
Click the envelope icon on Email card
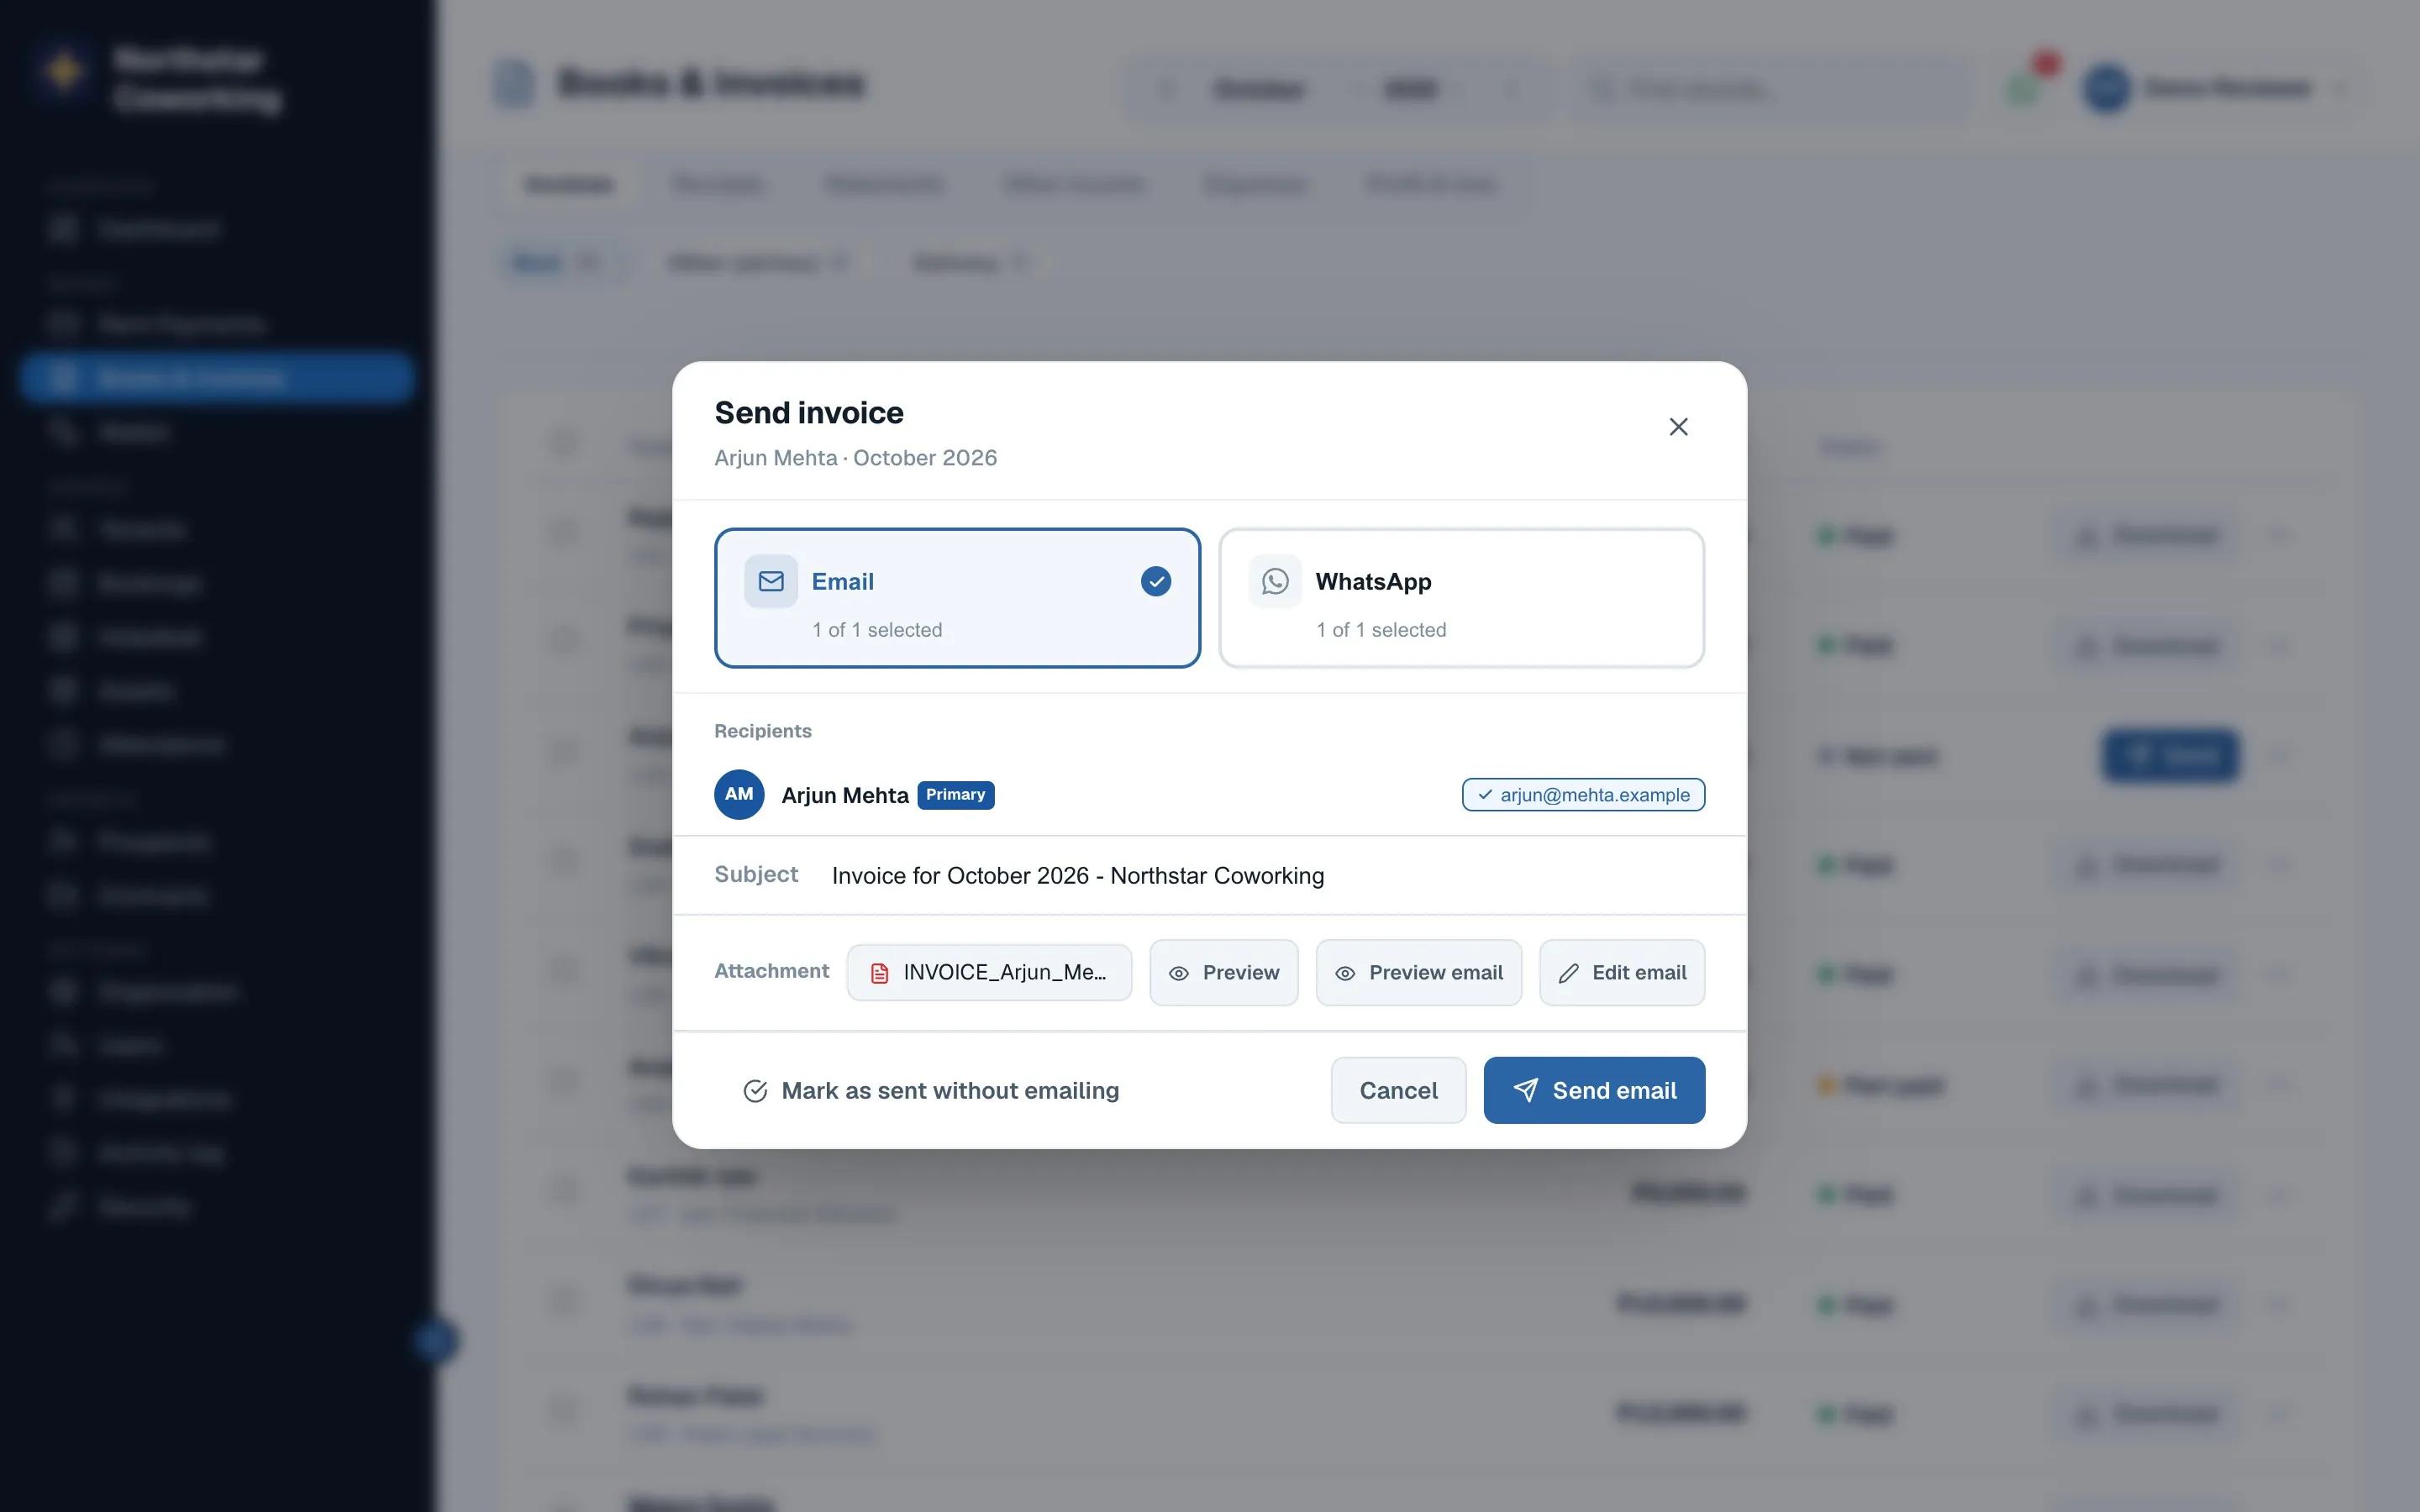771,581
